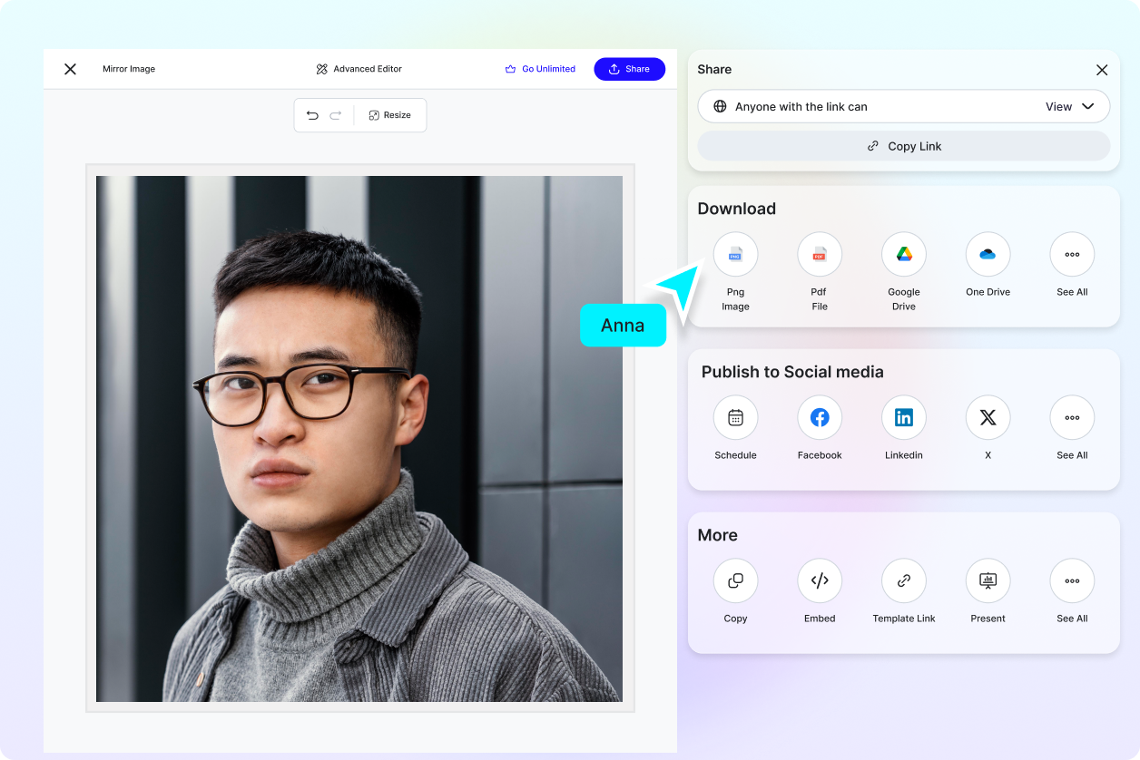Open the Advanced Editor
The width and height of the screenshot is (1140, 760).
click(359, 69)
